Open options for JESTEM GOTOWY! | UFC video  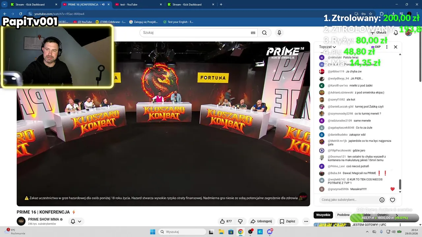(x=400, y=225)
